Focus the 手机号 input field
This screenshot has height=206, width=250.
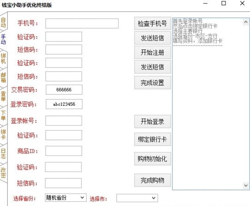[82, 23]
